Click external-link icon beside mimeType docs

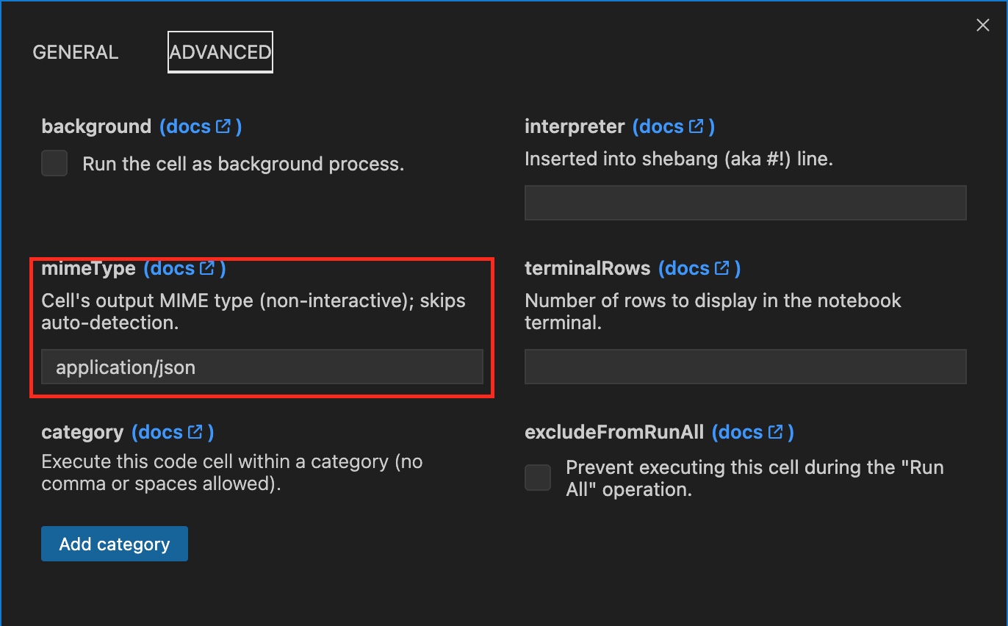[x=207, y=268]
